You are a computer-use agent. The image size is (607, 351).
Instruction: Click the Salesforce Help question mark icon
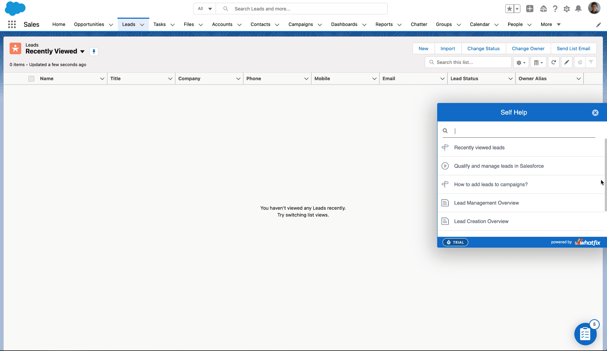[555, 9]
